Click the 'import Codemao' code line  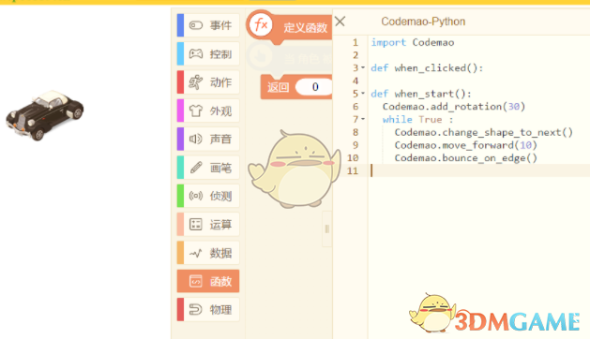[x=413, y=42]
